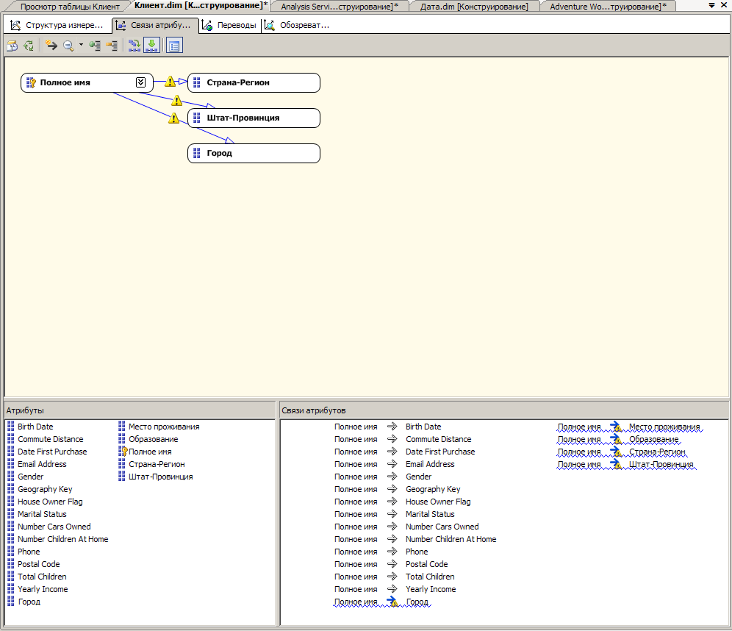The width and height of the screenshot is (732, 631).
Task: Switch to the Дата.dim document tab
Action: [474, 7]
